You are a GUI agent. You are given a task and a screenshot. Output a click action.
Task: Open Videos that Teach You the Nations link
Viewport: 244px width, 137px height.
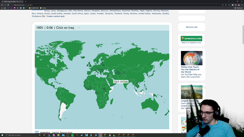point(190,69)
